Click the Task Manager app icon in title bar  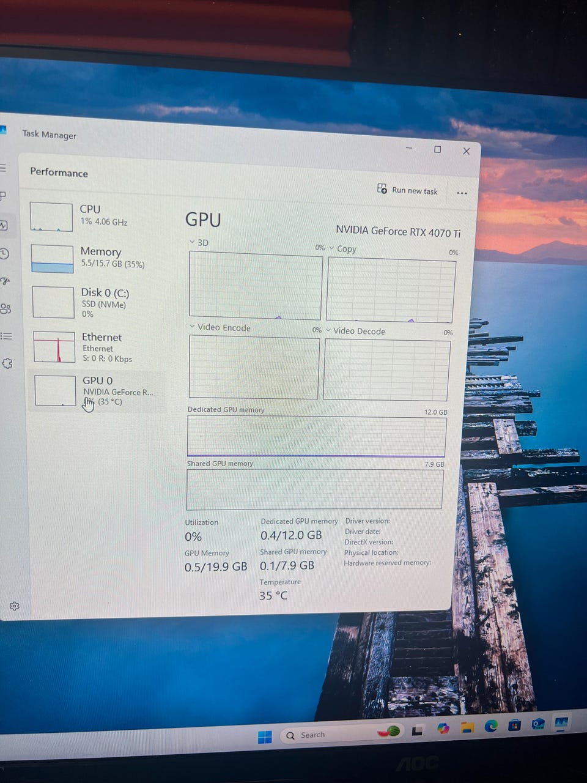point(3,130)
